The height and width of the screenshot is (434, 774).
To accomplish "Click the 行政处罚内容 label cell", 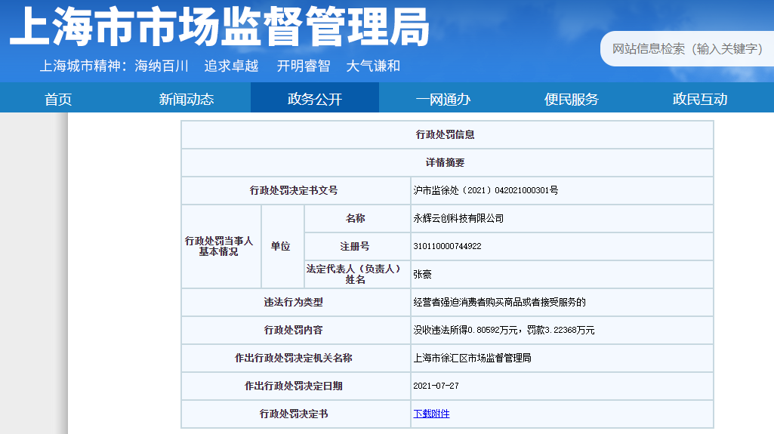I will coord(296,330).
